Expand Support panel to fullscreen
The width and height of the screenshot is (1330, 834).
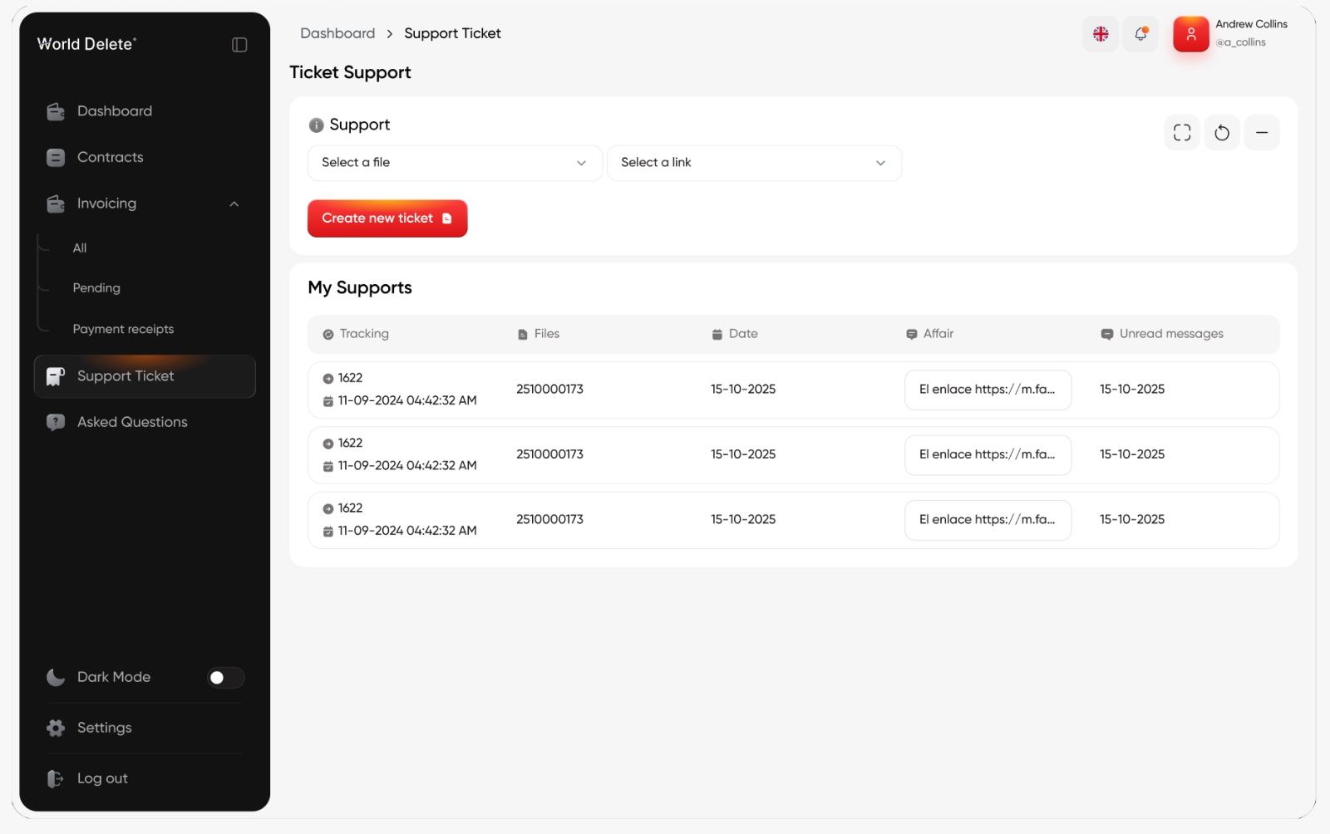(1182, 133)
